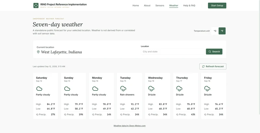This screenshot has width=260, height=133.
Task: Click the Tuesday precipitation icon
Action: point(121,114)
